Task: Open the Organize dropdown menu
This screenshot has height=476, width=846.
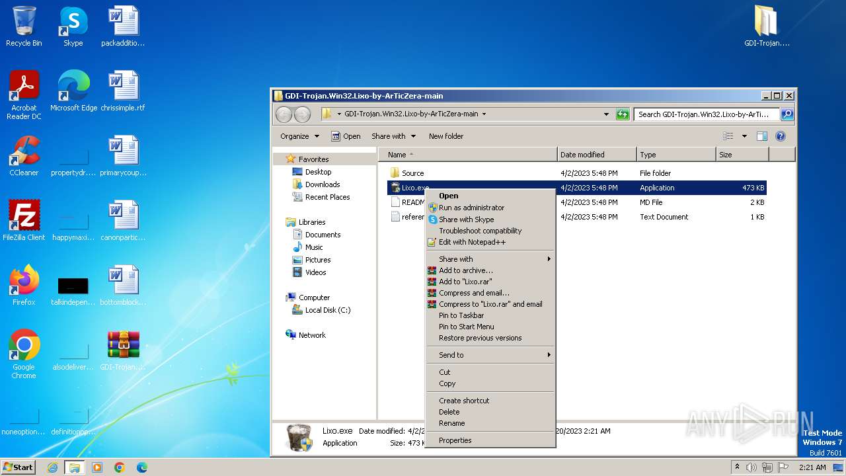Action: (299, 136)
